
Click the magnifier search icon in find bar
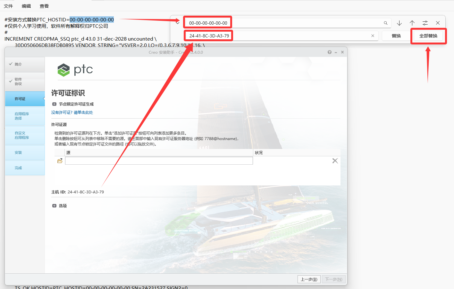[385, 23]
